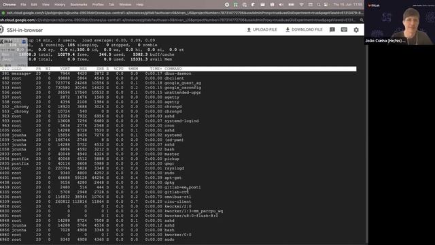
Task: Click the send feedback icon
Action: pos(332,30)
